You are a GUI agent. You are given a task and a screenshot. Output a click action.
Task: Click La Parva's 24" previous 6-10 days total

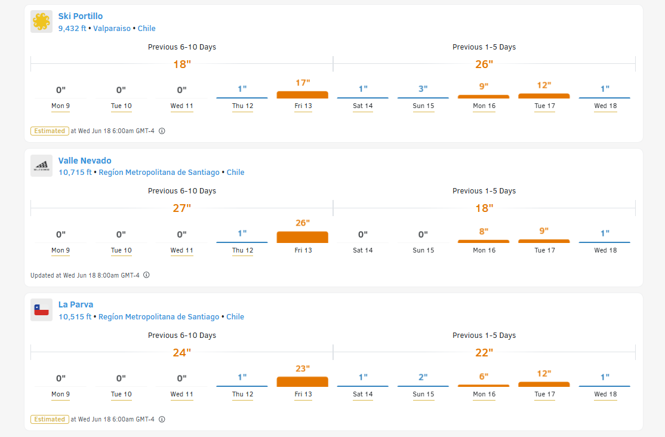pos(182,353)
